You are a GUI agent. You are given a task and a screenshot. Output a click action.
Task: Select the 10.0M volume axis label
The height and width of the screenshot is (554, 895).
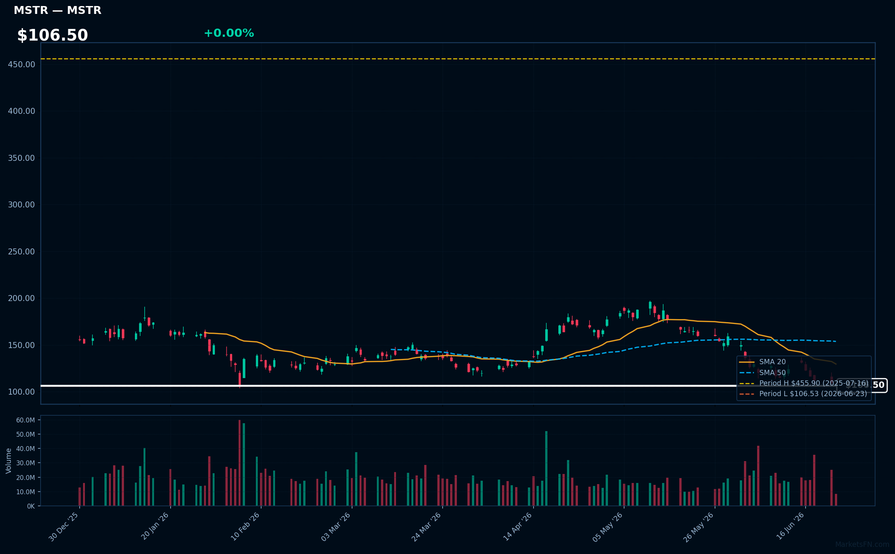pyautogui.click(x=25, y=492)
